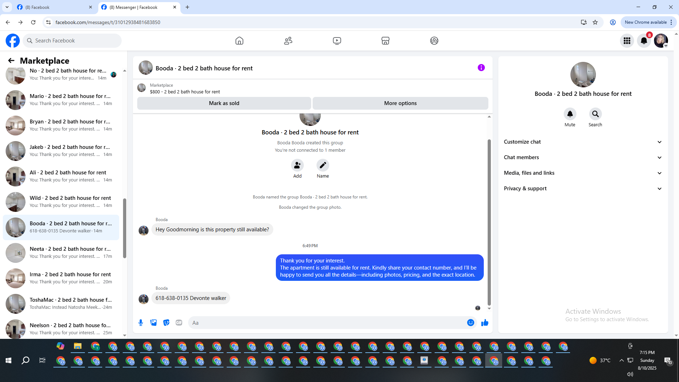
Task: Click the Mark as sold button
Action: [224, 103]
